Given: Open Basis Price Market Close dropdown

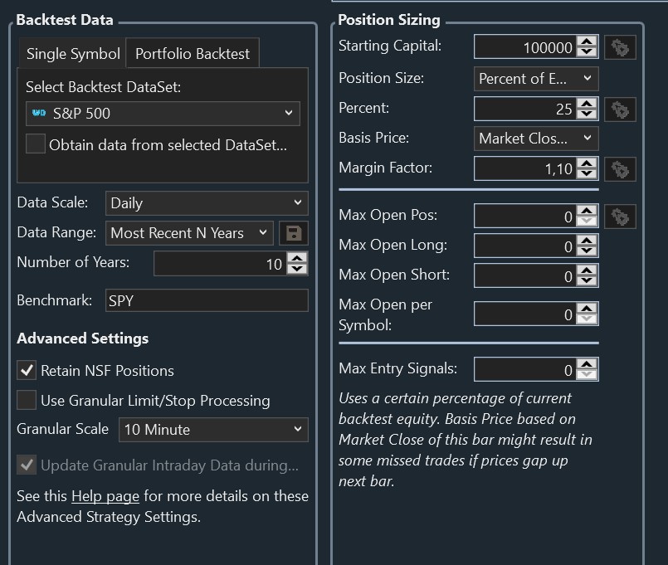Looking at the screenshot, I should coord(536,139).
